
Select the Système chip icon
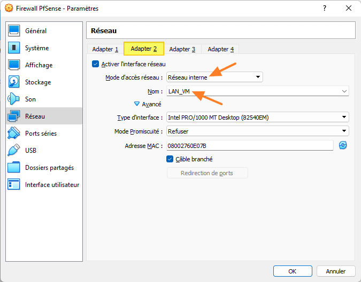(x=14, y=48)
